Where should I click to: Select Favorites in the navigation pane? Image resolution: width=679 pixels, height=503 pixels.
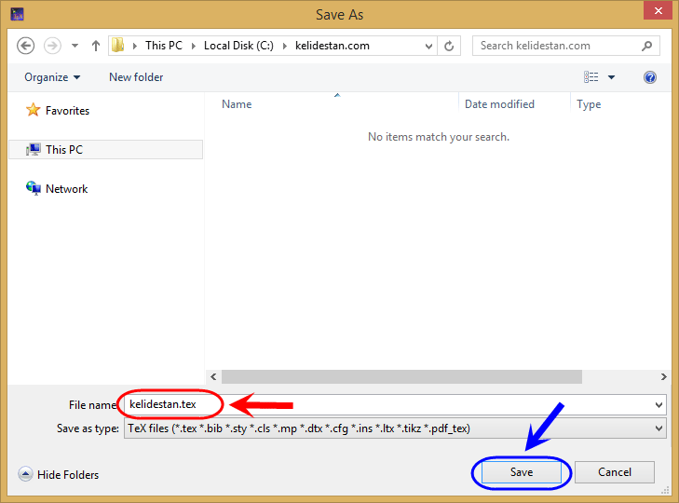67,111
